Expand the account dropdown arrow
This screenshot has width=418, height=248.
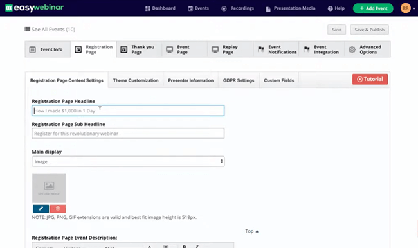[414, 8]
